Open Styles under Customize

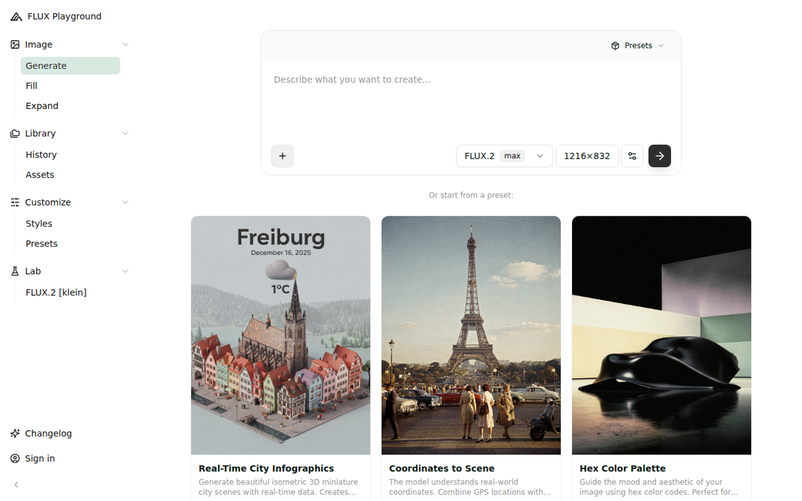[x=70, y=223]
